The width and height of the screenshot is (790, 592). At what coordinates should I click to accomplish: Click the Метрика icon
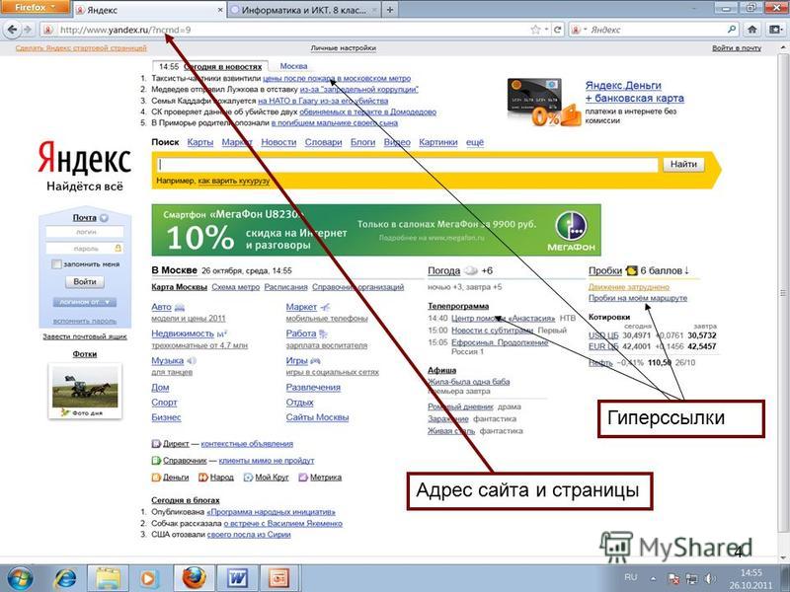coord(303,478)
